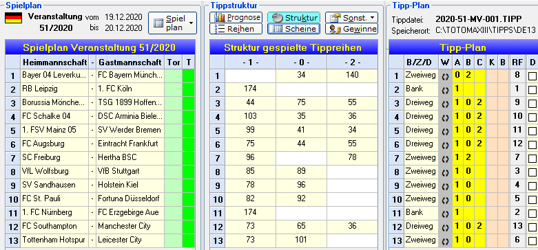The width and height of the screenshot is (538, 250).
Task: Click the German flag icon
Action: [13, 17]
